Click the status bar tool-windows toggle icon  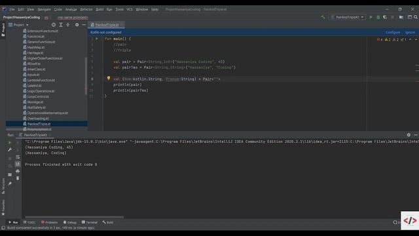3,227
